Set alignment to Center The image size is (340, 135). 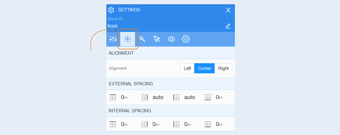click(204, 68)
